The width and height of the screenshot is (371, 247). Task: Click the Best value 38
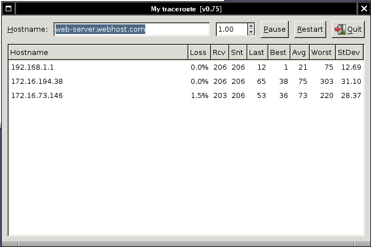pos(284,82)
